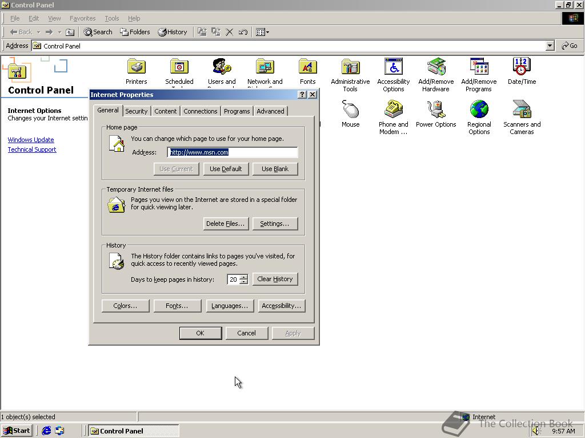
Task: Cancel the Internet Properties dialog
Action: coord(247,333)
